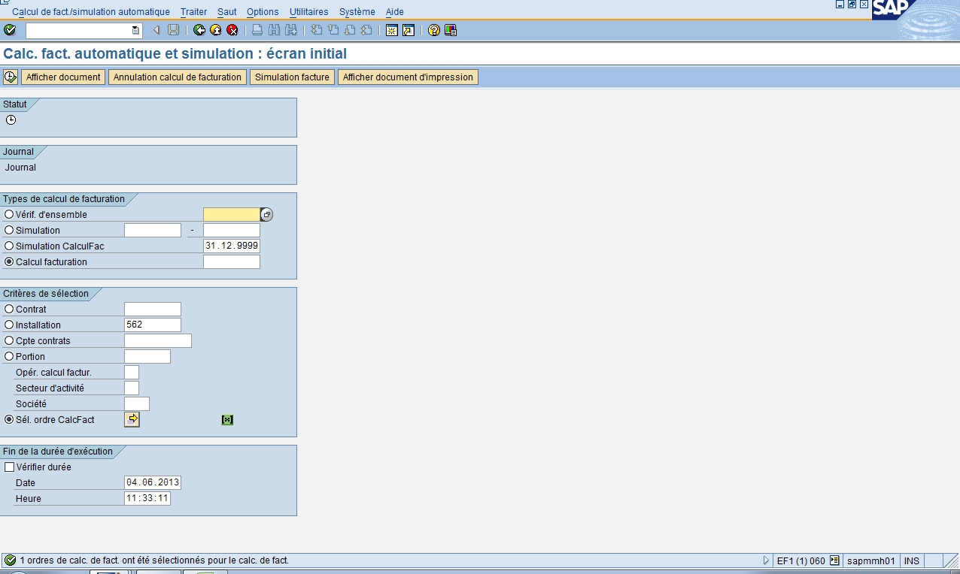
Task: Click the Save diskette icon
Action: coord(174,30)
